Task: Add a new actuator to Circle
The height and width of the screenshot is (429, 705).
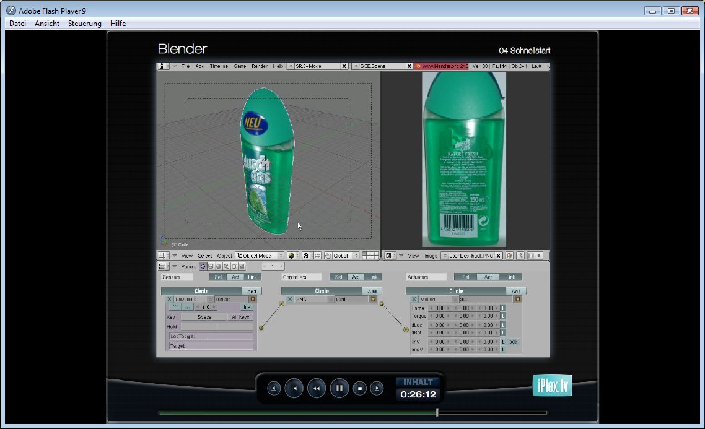Action: pyautogui.click(x=516, y=291)
